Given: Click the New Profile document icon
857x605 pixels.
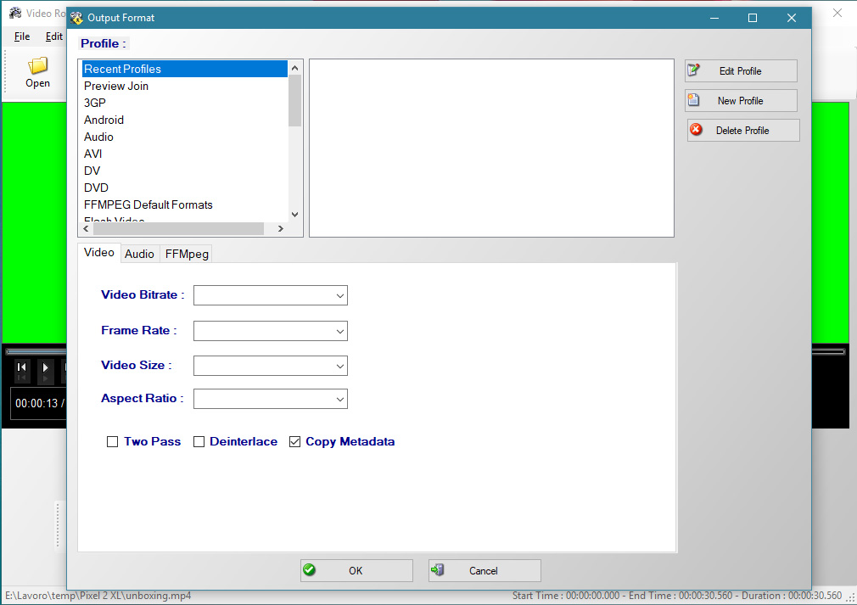Looking at the screenshot, I should 694,100.
